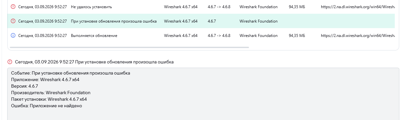The image size is (401, 120).
Task: Open the wireshark.org URL in the "Выполняется обновление" row
Action: coord(358,35)
